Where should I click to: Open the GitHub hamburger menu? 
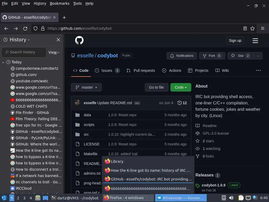255,41
